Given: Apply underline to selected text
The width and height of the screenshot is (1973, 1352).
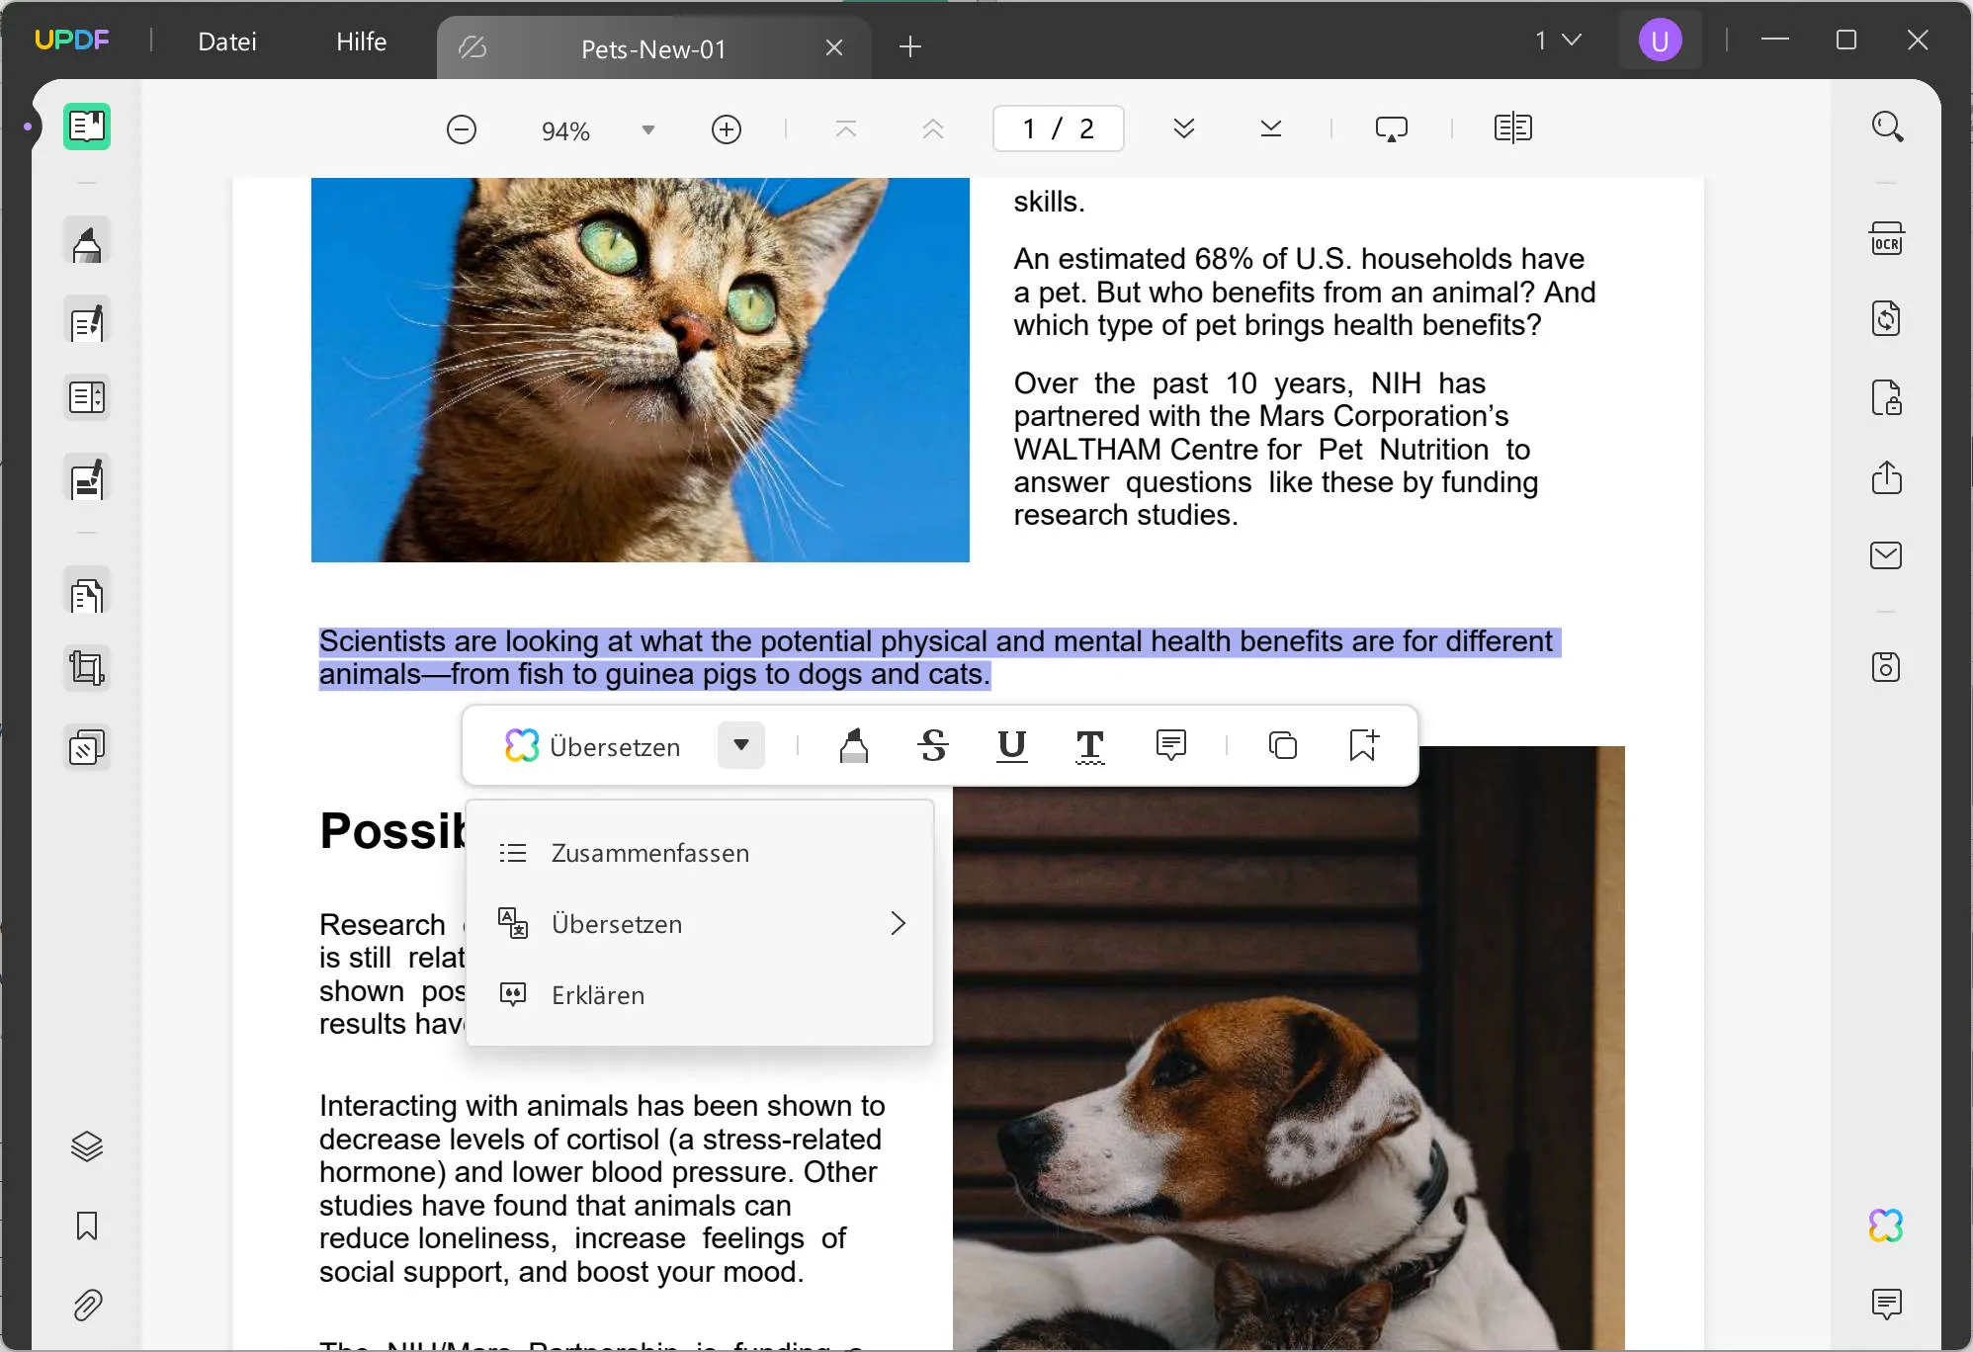Looking at the screenshot, I should pos(1011,745).
